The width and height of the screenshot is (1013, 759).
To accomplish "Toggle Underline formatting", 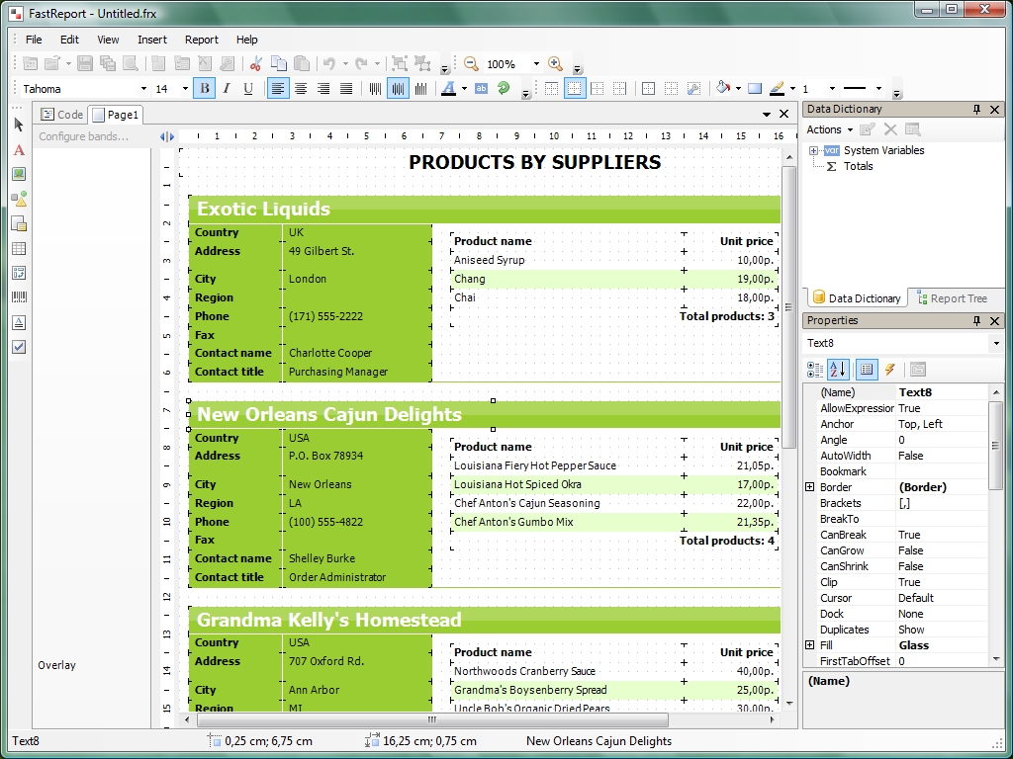I will click(248, 88).
